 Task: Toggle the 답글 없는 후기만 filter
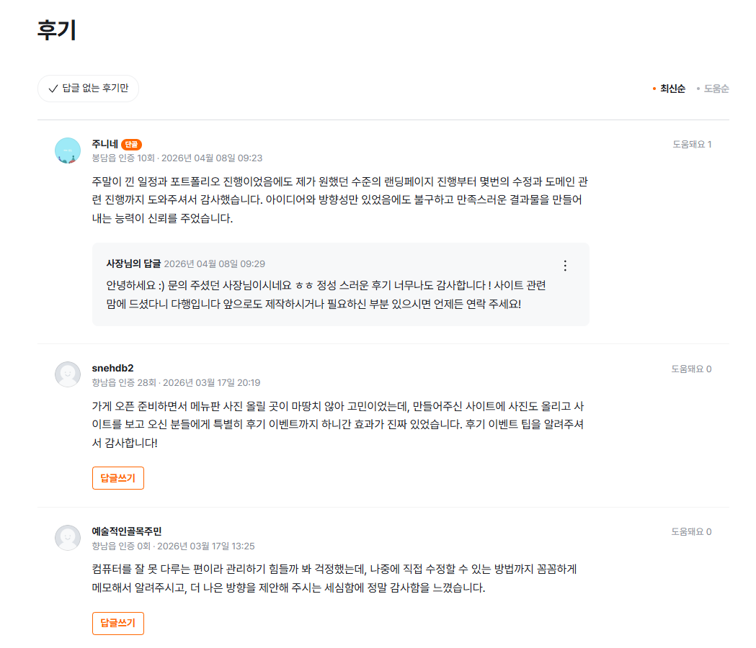click(x=88, y=89)
